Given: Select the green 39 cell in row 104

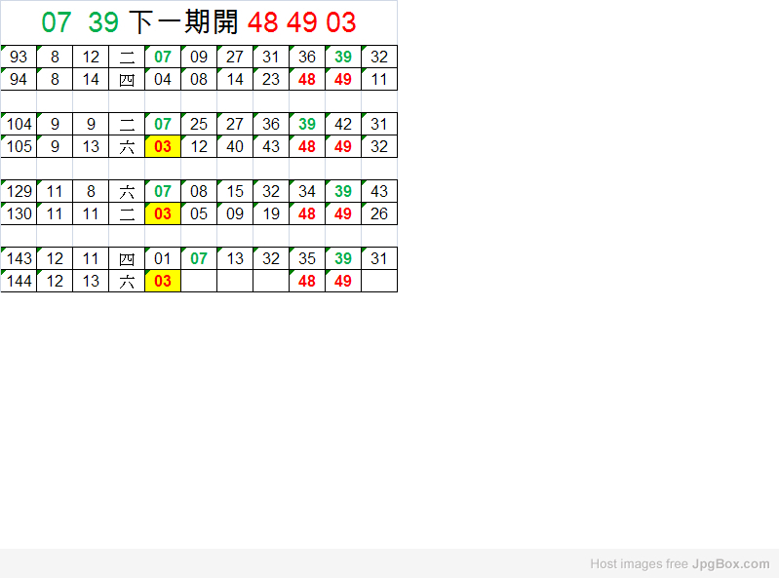Looking at the screenshot, I should [x=307, y=125].
